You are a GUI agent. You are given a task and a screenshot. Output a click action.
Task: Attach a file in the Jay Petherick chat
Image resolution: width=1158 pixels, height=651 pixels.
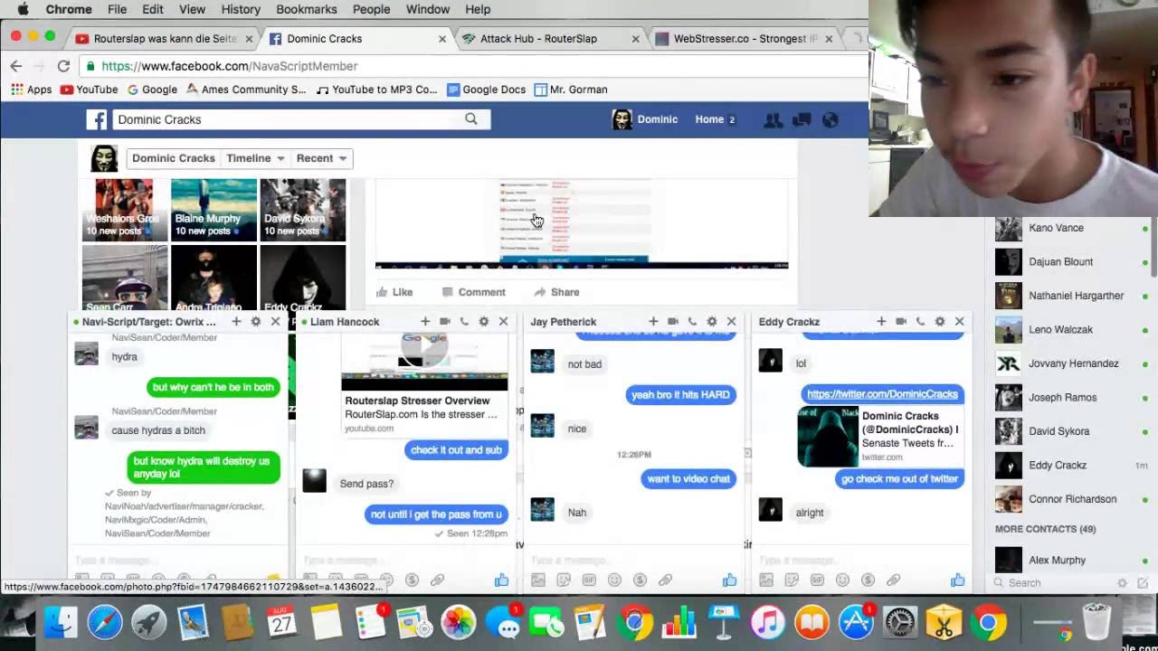(665, 580)
